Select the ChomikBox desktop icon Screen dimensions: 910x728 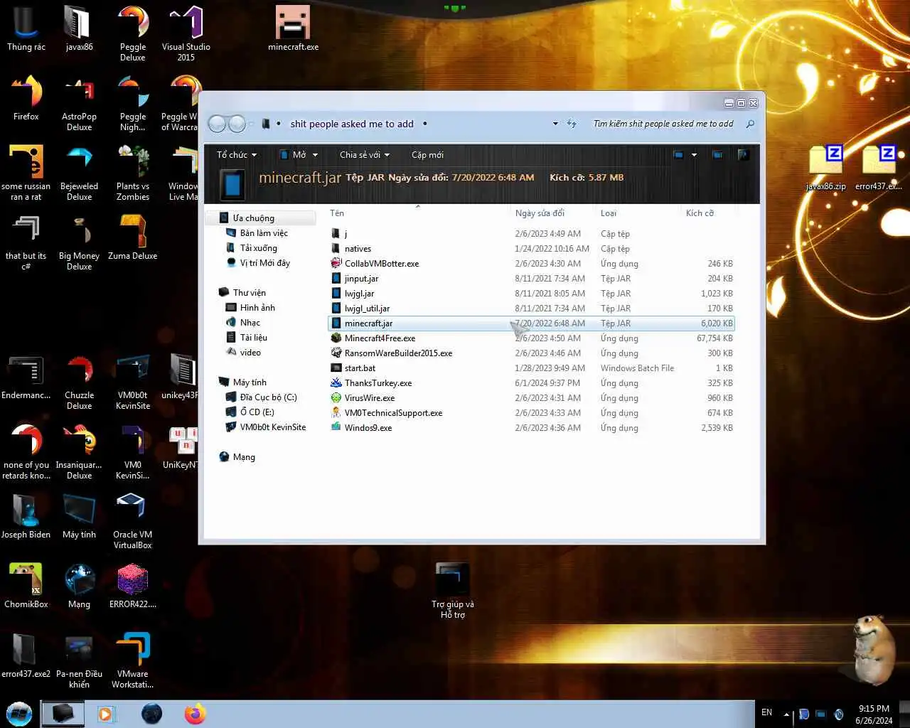coord(26,586)
